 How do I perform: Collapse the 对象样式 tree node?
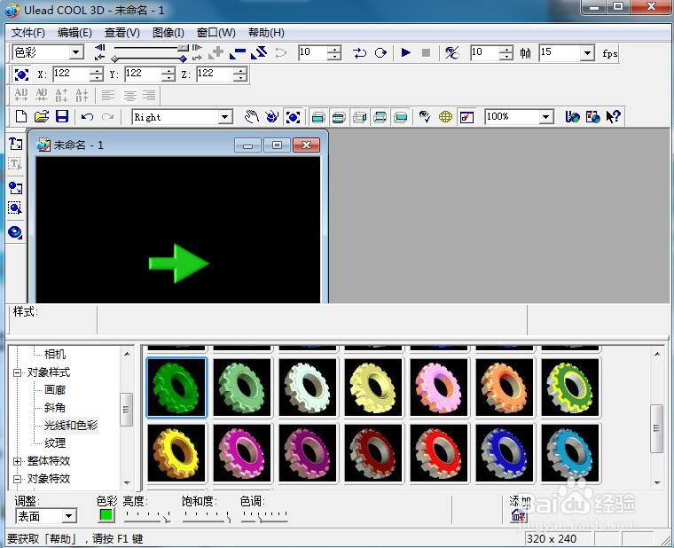click(17, 372)
